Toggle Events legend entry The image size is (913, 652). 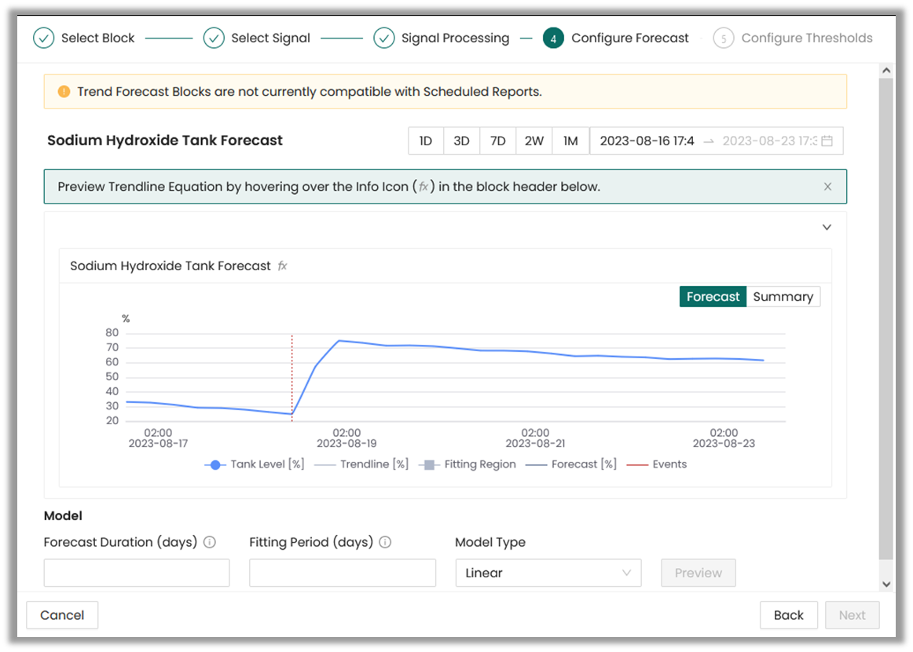click(x=658, y=464)
